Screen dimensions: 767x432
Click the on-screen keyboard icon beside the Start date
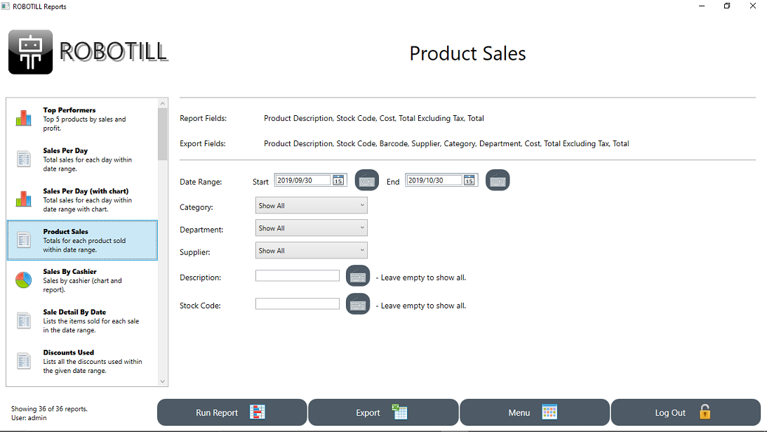pos(366,180)
